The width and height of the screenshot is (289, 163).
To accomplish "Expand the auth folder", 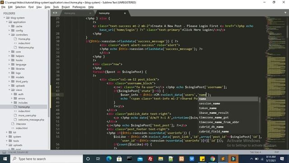I will coord(12,94).
